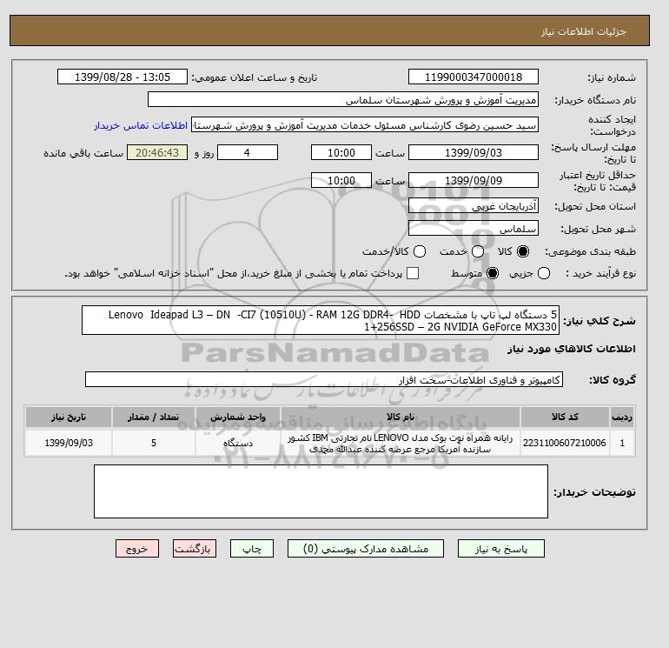Viewport: 669px width, 648px height.
Task: Click the جزئیات اطلاعات نیاز page title
Action: [x=583, y=31]
